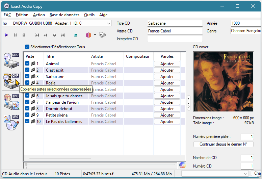Image resolution: width=262 pixels, height=179 pixels.
Task: Skip to the next track
Action: [x=63, y=35]
